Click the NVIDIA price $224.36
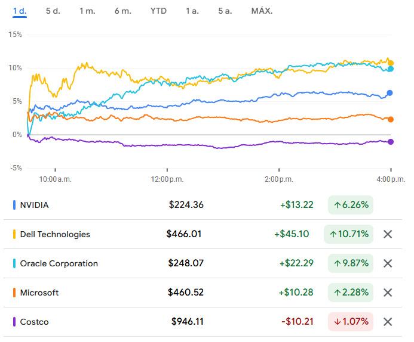Screen dimensions: 414x342 point(186,205)
